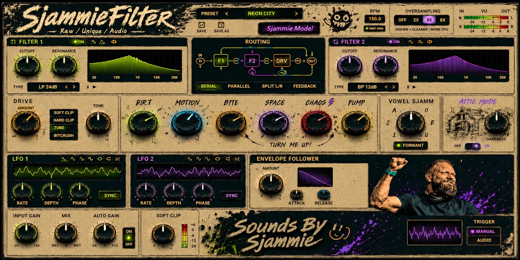
Task: Click the IN node in routing diagram
Action: tap(200, 61)
